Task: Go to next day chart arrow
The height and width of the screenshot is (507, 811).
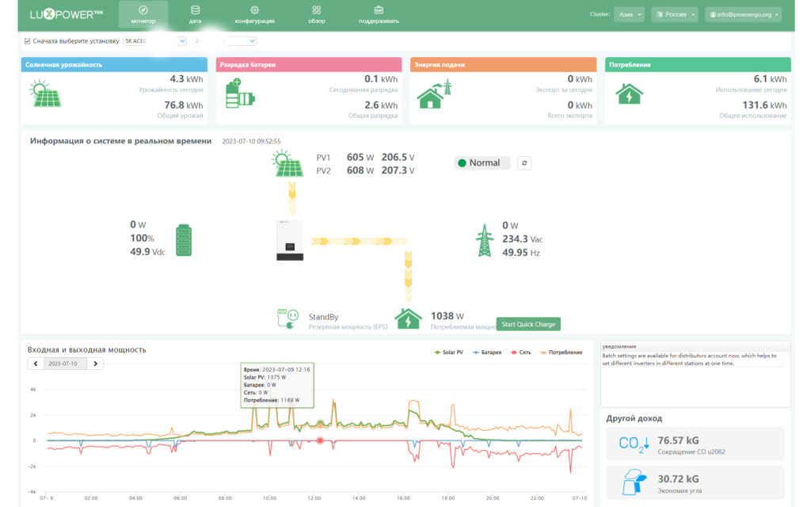Action: tap(95, 364)
